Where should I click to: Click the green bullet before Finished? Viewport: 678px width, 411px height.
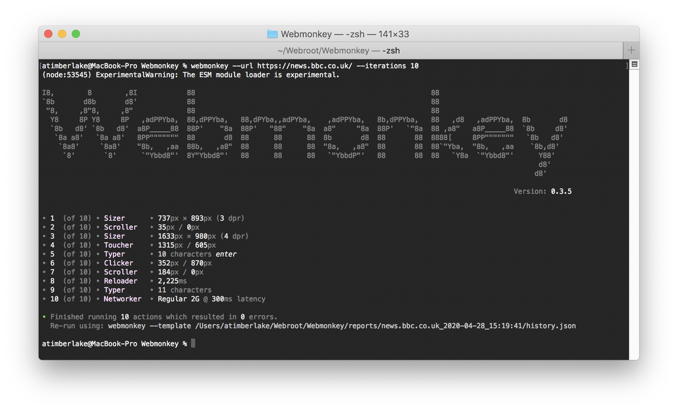[44, 317]
